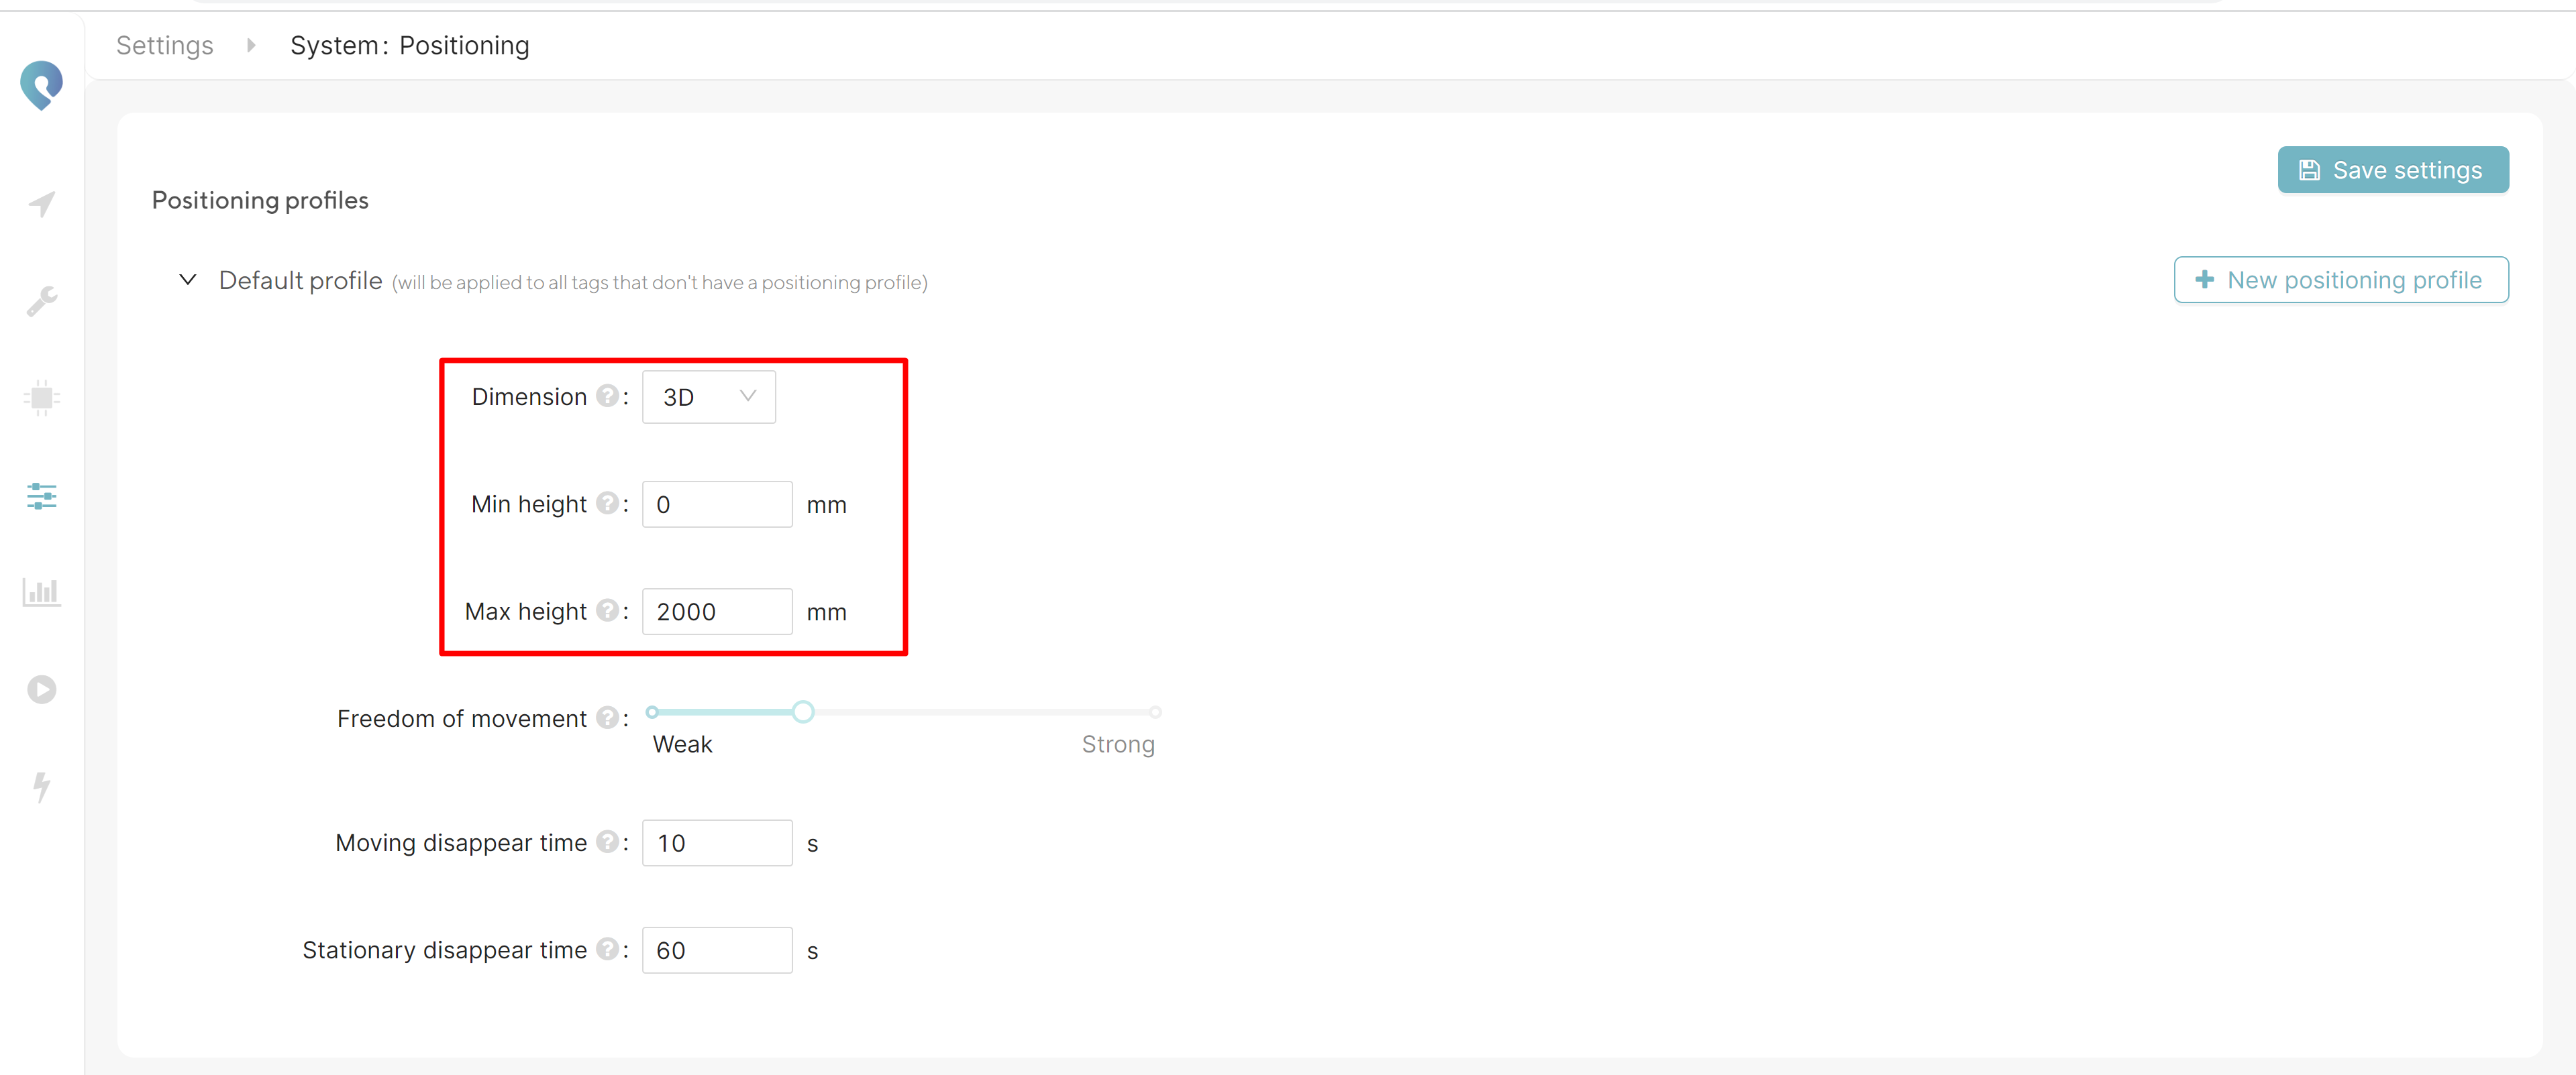Click help icon beside Freedom of movement
The width and height of the screenshot is (2576, 1075).
(607, 718)
